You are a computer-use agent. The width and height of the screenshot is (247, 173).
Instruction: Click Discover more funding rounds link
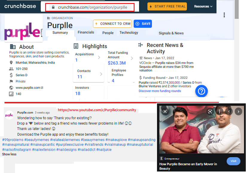160,91
